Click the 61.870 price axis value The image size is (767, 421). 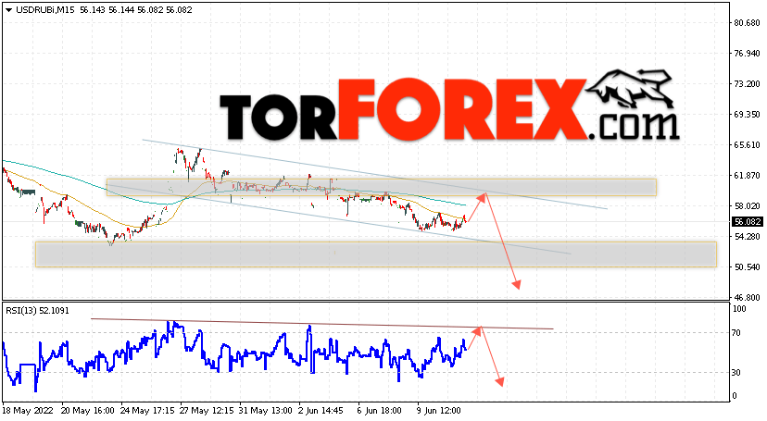pos(747,175)
